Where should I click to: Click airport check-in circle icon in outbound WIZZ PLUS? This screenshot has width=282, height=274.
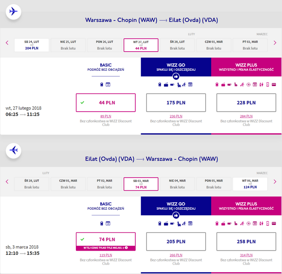point(248,84)
